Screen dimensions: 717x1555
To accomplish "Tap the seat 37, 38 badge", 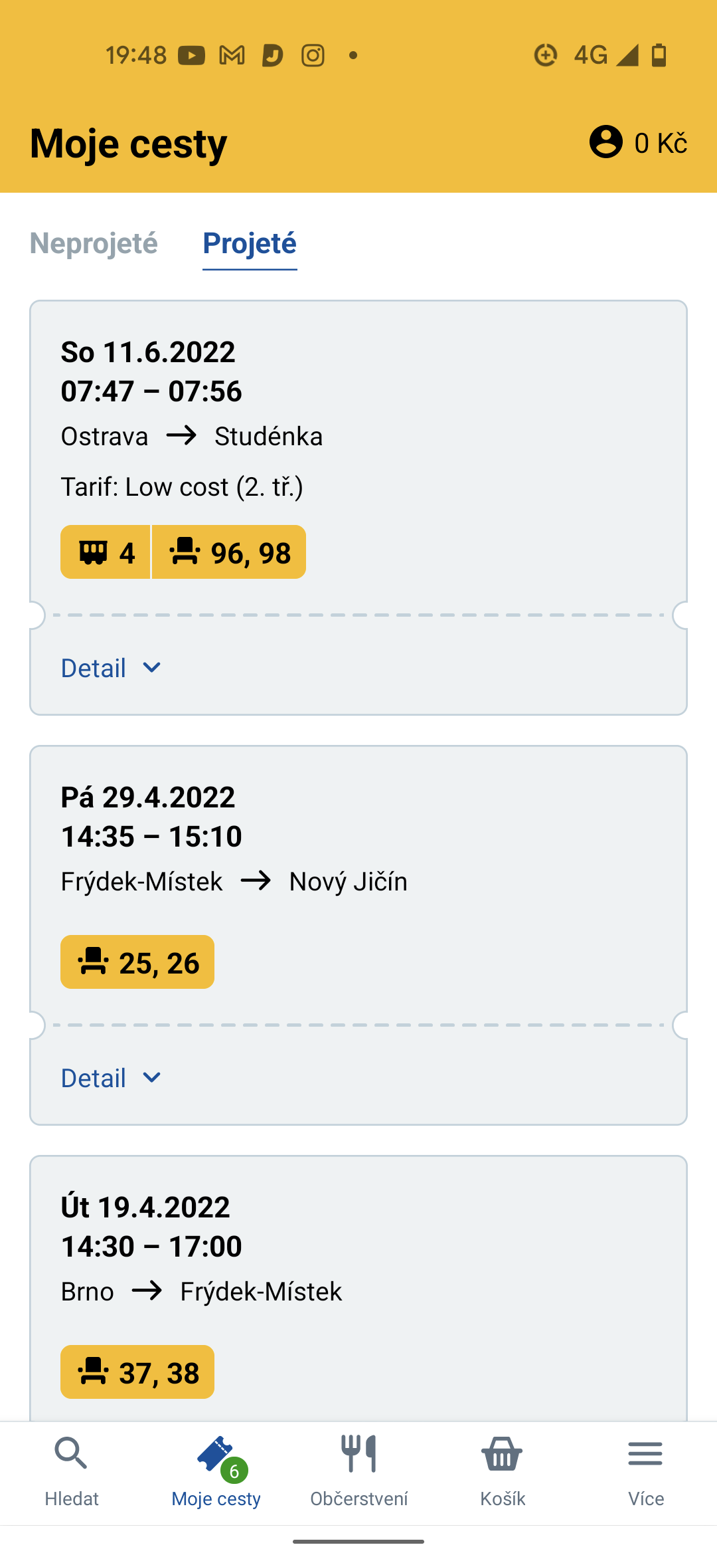I will 137,1372.
